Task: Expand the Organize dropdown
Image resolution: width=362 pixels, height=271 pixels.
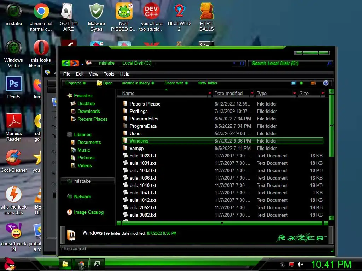Action: (76, 83)
